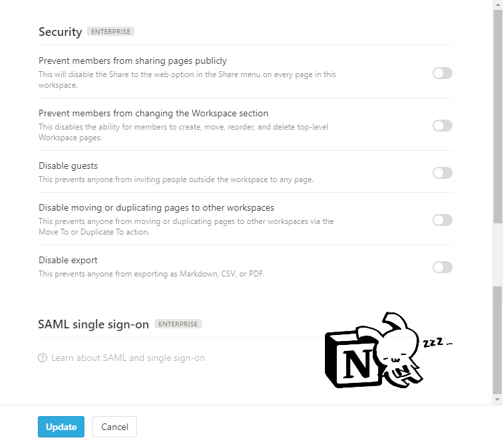Click the Security ENTERPRISE badge
Image resolution: width=503 pixels, height=448 pixels.
(111, 31)
